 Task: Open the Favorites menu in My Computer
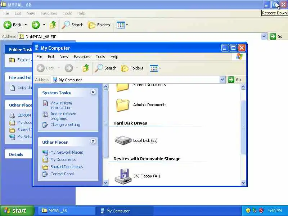82,57
